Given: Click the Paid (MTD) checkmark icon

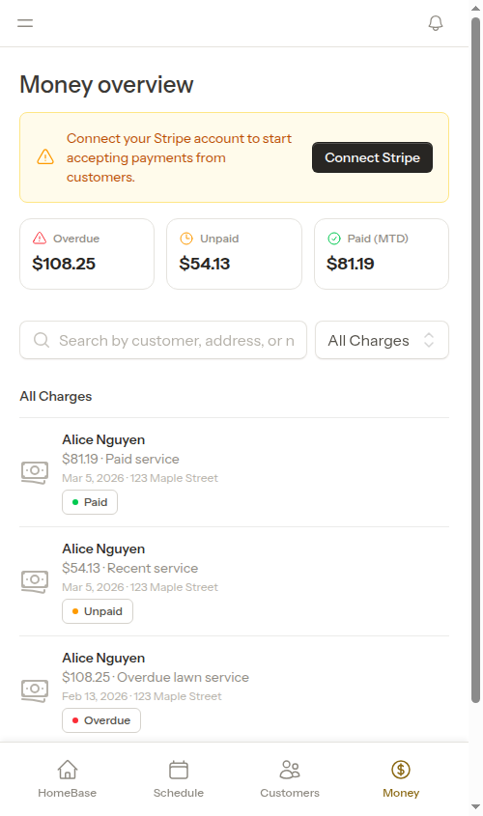Looking at the screenshot, I should click(x=334, y=239).
